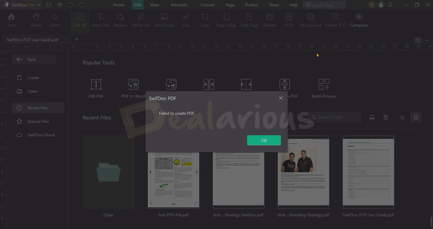Open the View menu
Viewport: 433px width, 229px height.
155,5
